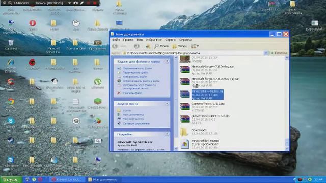The width and height of the screenshot is (326, 183).
Task: Click the recorder stop button
Action: [95, 3]
